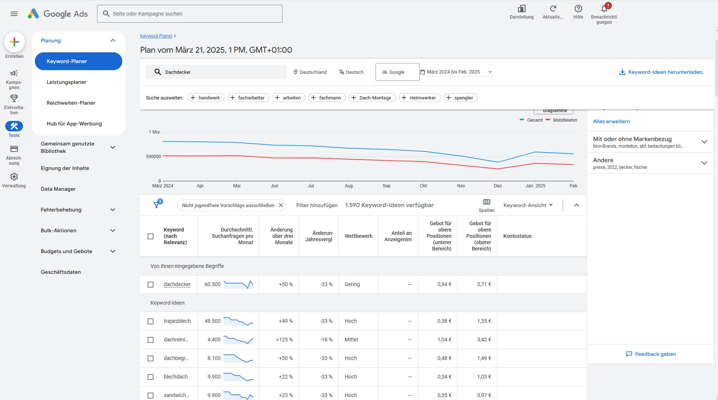Open Reichweiten-Planer menu item
Screen dimensions: 718x400
pyautogui.click(x=71, y=103)
